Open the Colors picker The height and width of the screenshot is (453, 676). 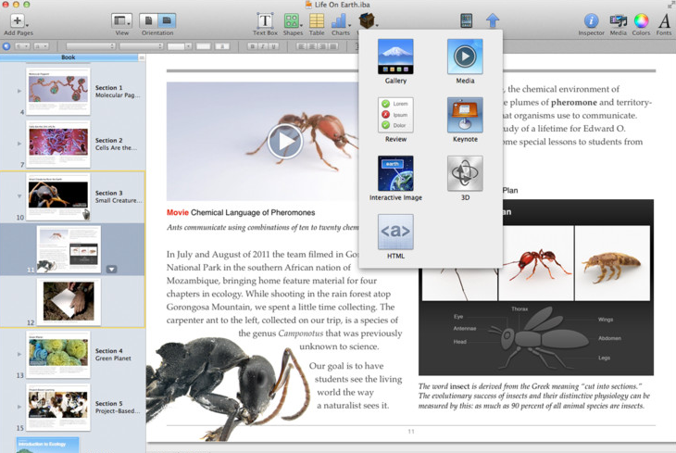click(641, 21)
